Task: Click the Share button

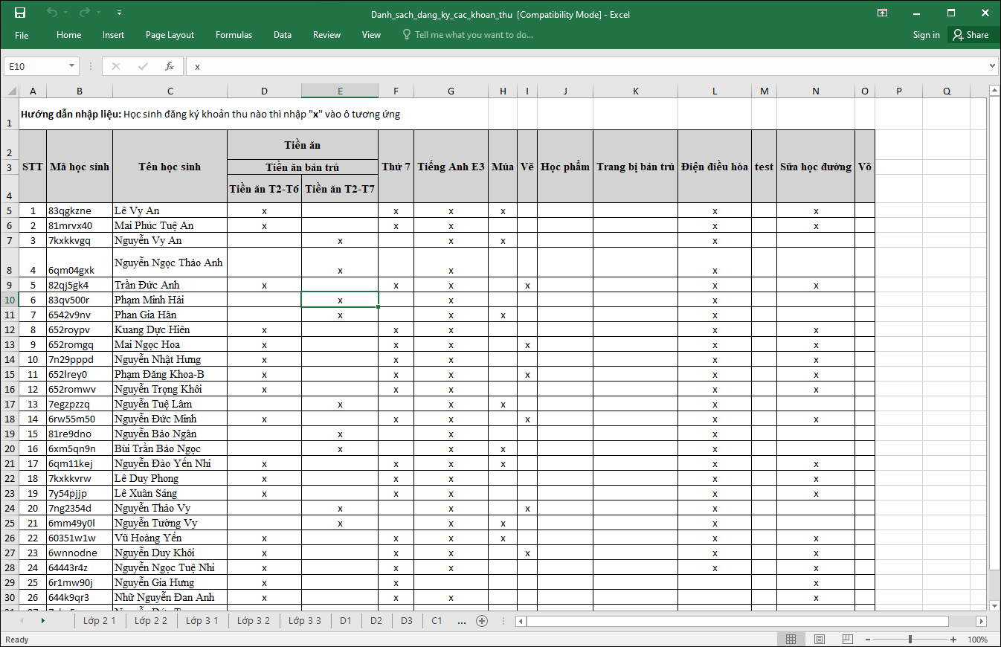Action: click(972, 35)
